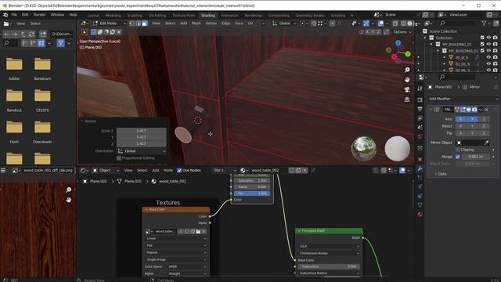Refresh the file browser list
This screenshot has width=501, height=282.
(x=31, y=34)
